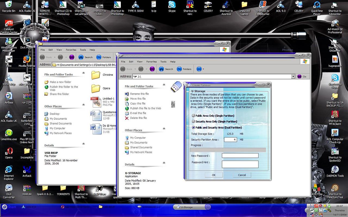
Task: Open Favorites menu in U-STORAGE window
Action: pyautogui.click(x=151, y=62)
